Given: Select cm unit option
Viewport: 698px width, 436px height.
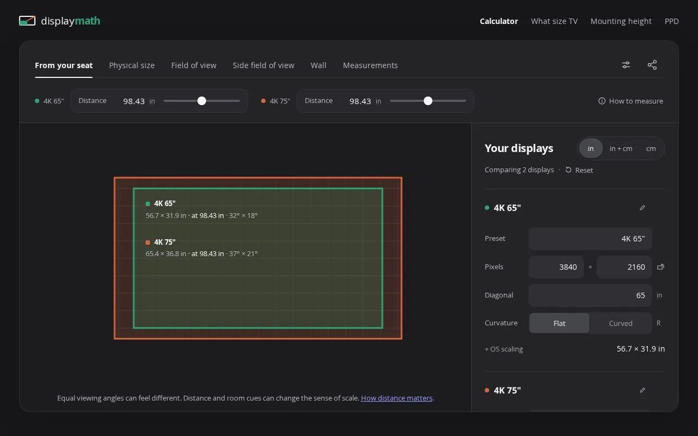Looking at the screenshot, I should coord(651,148).
